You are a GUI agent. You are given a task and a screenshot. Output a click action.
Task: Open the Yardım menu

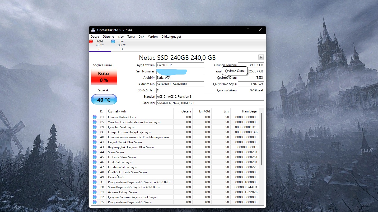pos(153,37)
